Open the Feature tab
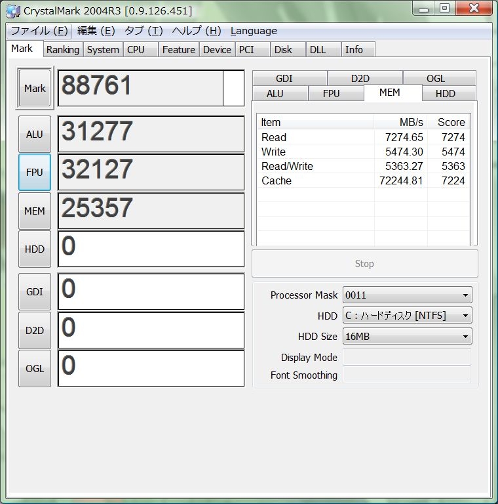This screenshot has width=498, height=504. [x=179, y=50]
